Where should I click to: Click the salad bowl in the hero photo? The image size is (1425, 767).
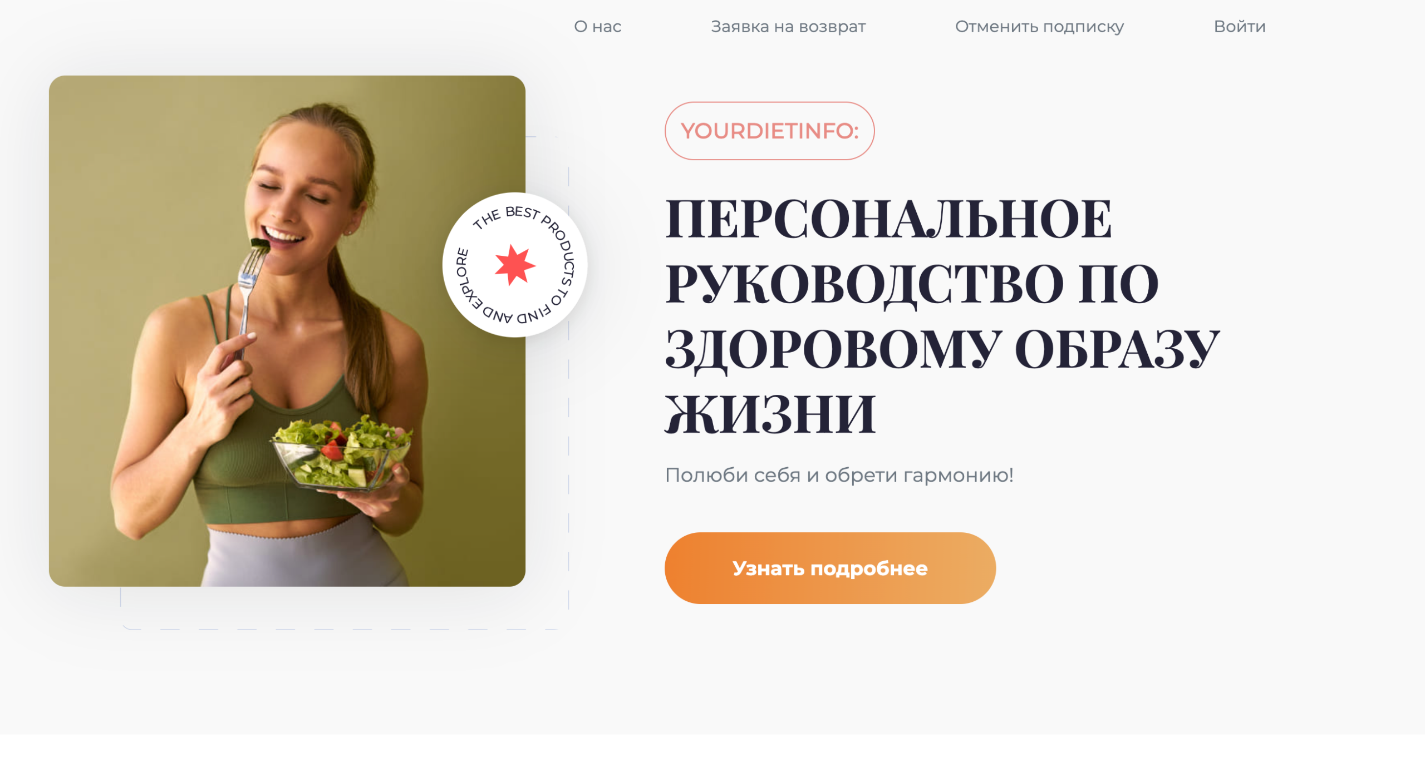click(341, 453)
